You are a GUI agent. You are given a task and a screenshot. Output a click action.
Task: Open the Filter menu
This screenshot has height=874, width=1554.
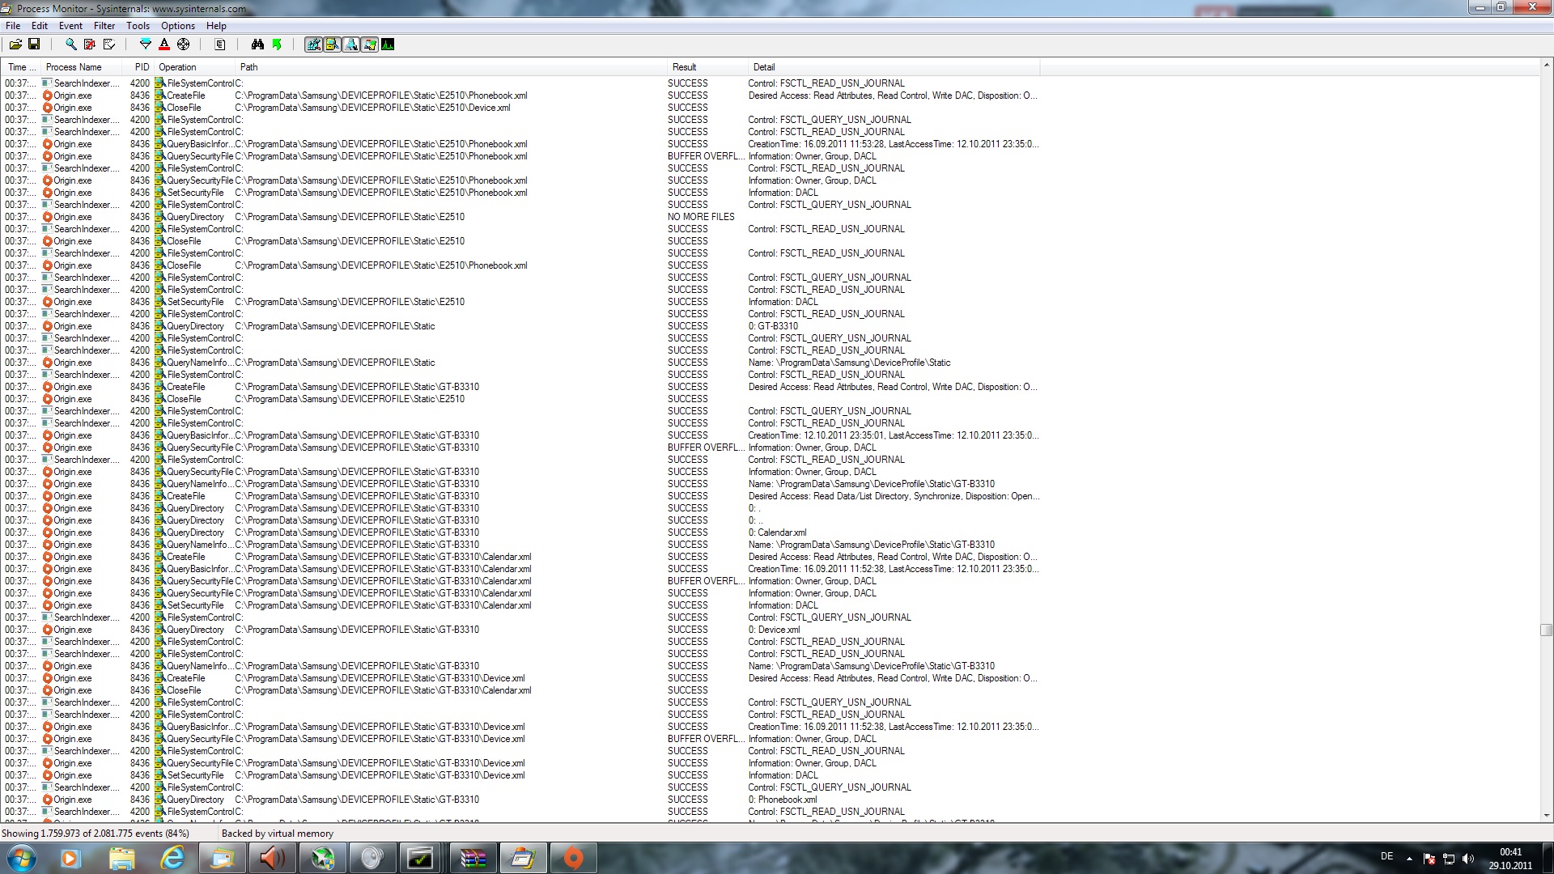click(104, 26)
